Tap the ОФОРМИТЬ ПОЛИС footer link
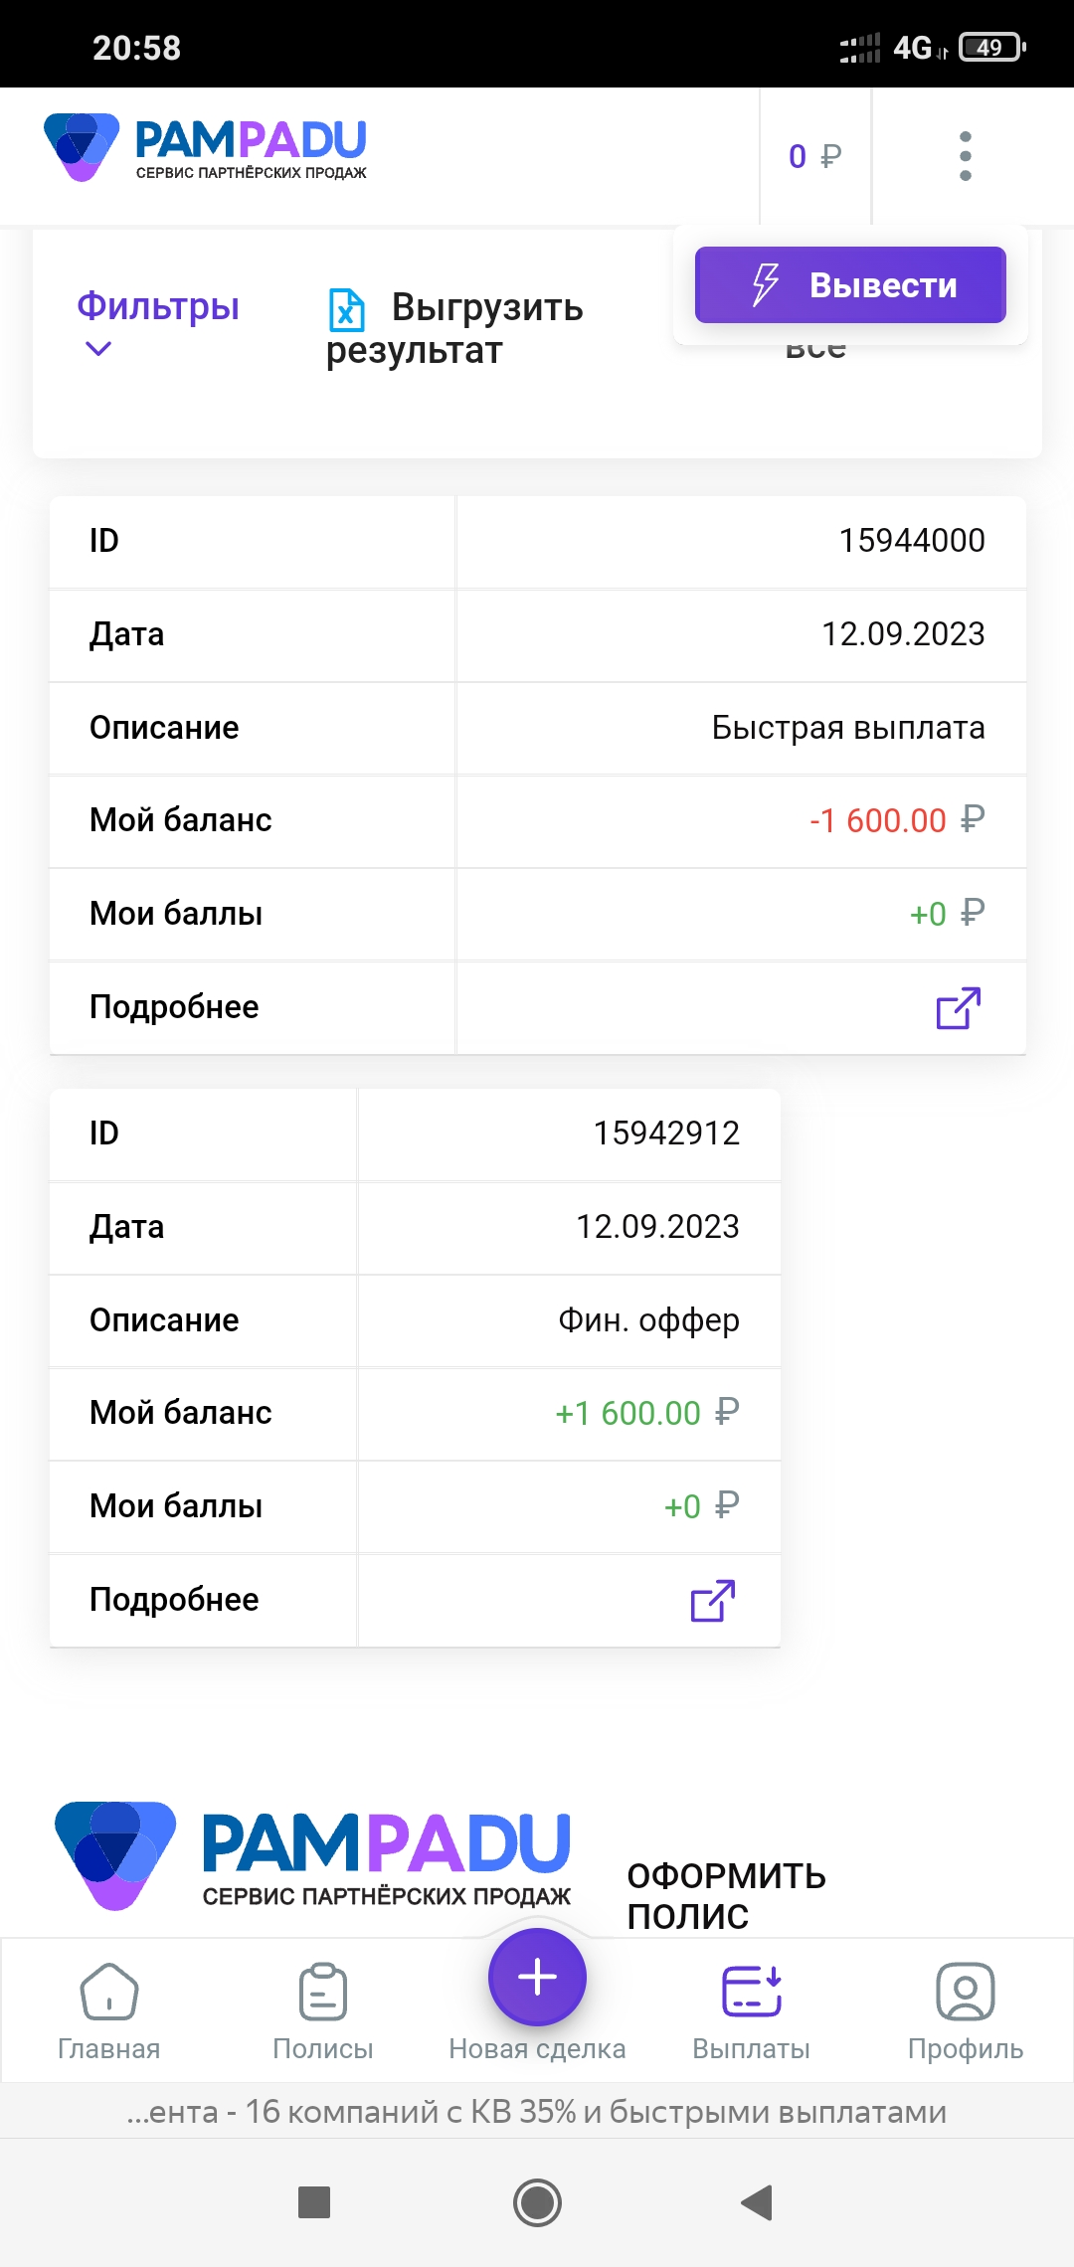The height and width of the screenshot is (2267, 1074). click(726, 1896)
